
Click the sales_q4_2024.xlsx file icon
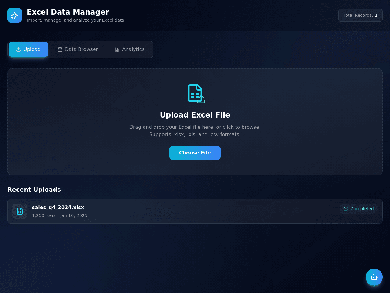coord(20,211)
